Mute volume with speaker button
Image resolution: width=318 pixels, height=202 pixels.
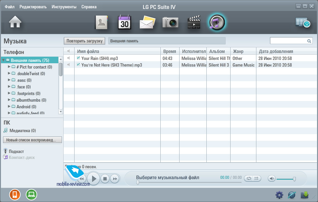coord(272,178)
